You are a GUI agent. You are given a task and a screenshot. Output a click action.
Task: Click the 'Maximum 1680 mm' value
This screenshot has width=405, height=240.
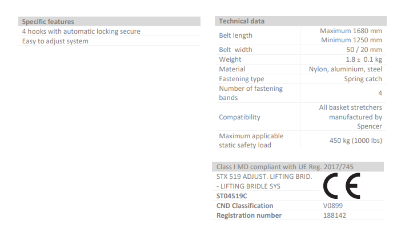point(351,31)
